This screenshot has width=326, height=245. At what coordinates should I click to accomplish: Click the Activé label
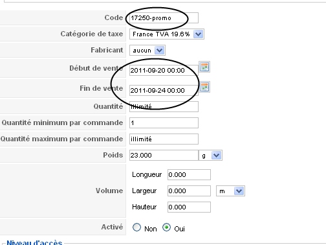point(112,227)
